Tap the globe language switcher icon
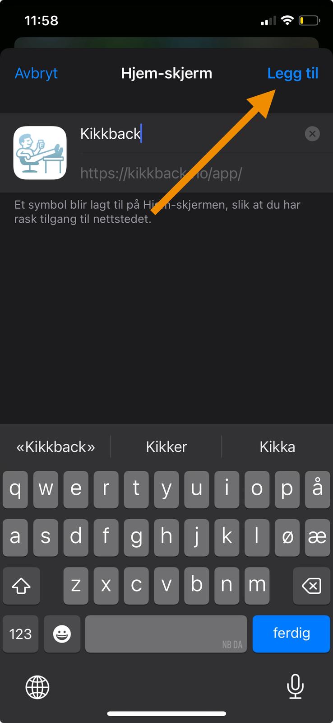Image resolution: width=333 pixels, height=723 pixels. click(x=37, y=687)
